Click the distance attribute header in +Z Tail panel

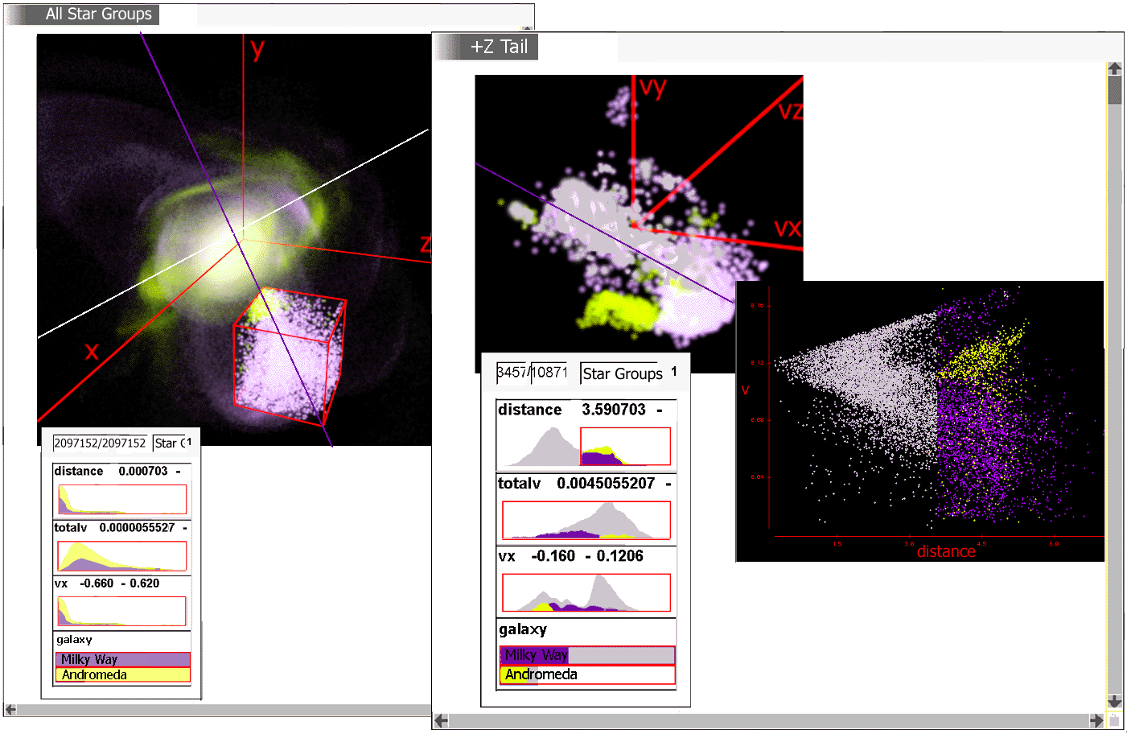530,410
